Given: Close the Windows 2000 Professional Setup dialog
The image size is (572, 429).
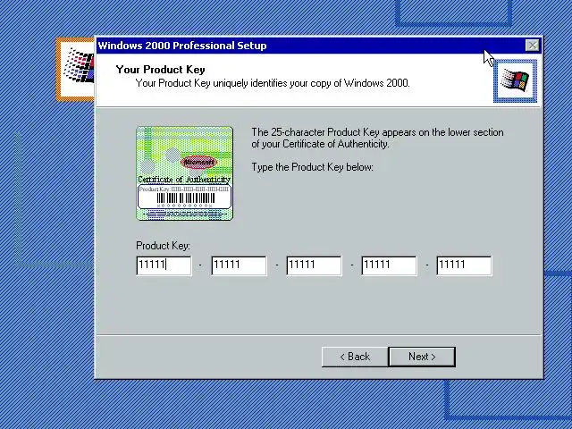Looking at the screenshot, I should (533, 46).
